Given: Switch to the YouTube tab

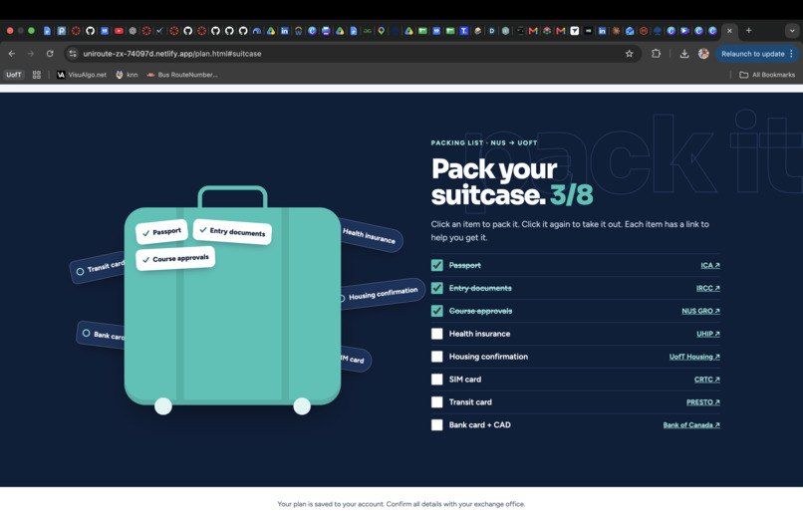Looking at the screenshot, I should click(x=119, y=31).
